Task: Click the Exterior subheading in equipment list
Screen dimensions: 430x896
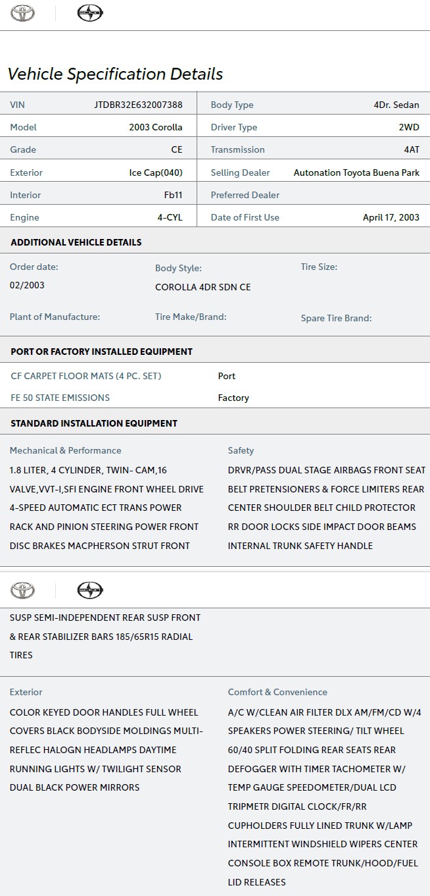Action: (26, 692)
